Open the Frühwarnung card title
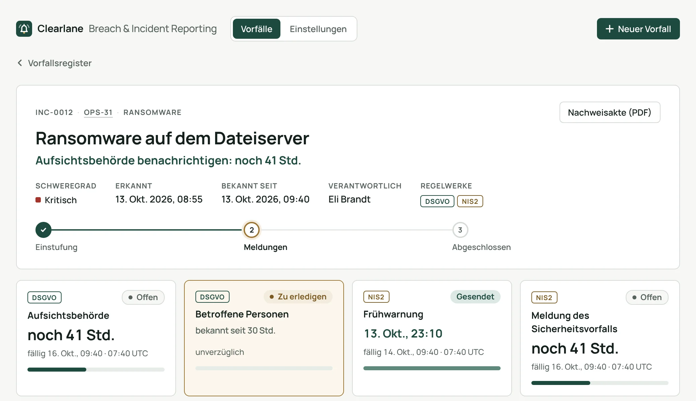Image resolution: width=696 pixels, height=401 pixels. tap(393, 314)
